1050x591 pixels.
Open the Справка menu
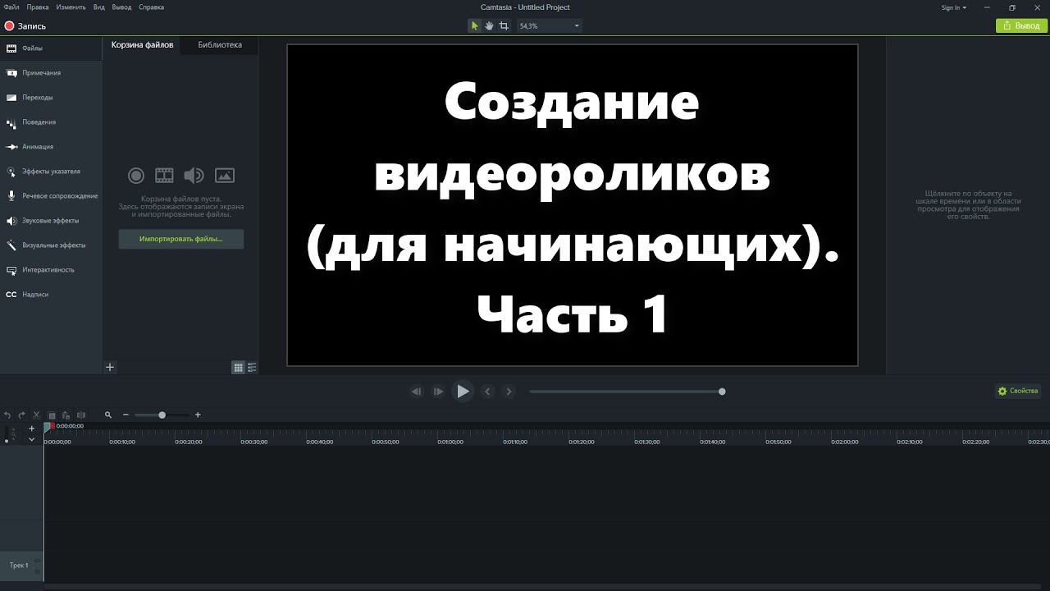[151, 7]
